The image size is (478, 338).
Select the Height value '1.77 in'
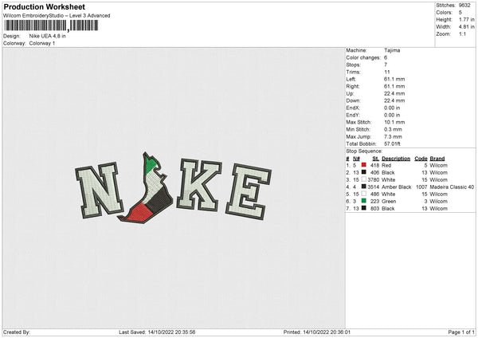tap(466, 19)
